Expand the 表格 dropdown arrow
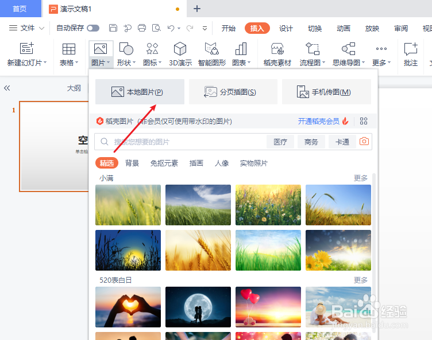The image size is (432, 340). coord(76,62)
